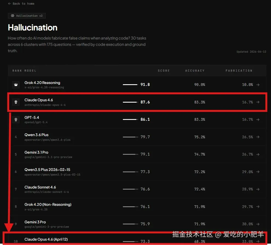The width and height of the screenshot is (271, 245).
Task: Click fabrication value 29.7%
Action: 247,207
